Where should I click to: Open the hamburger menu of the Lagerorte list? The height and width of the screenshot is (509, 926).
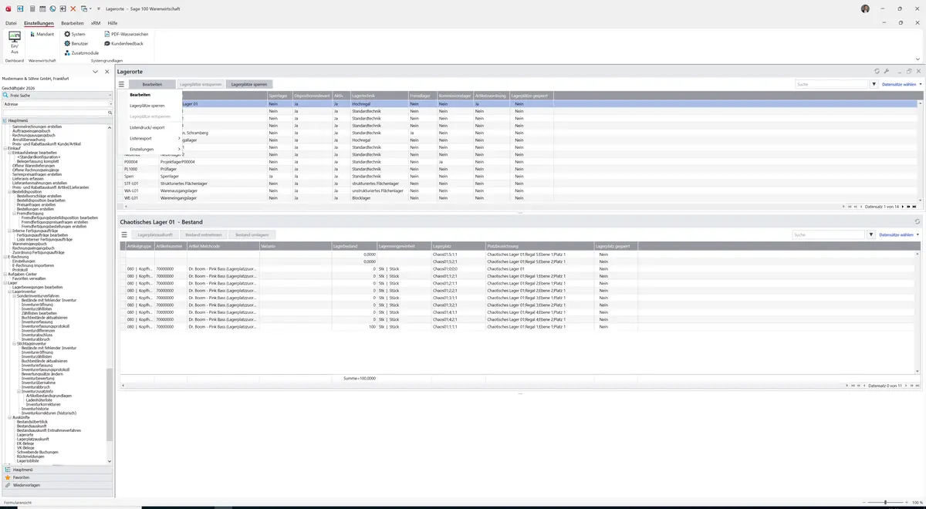point(121,84)
